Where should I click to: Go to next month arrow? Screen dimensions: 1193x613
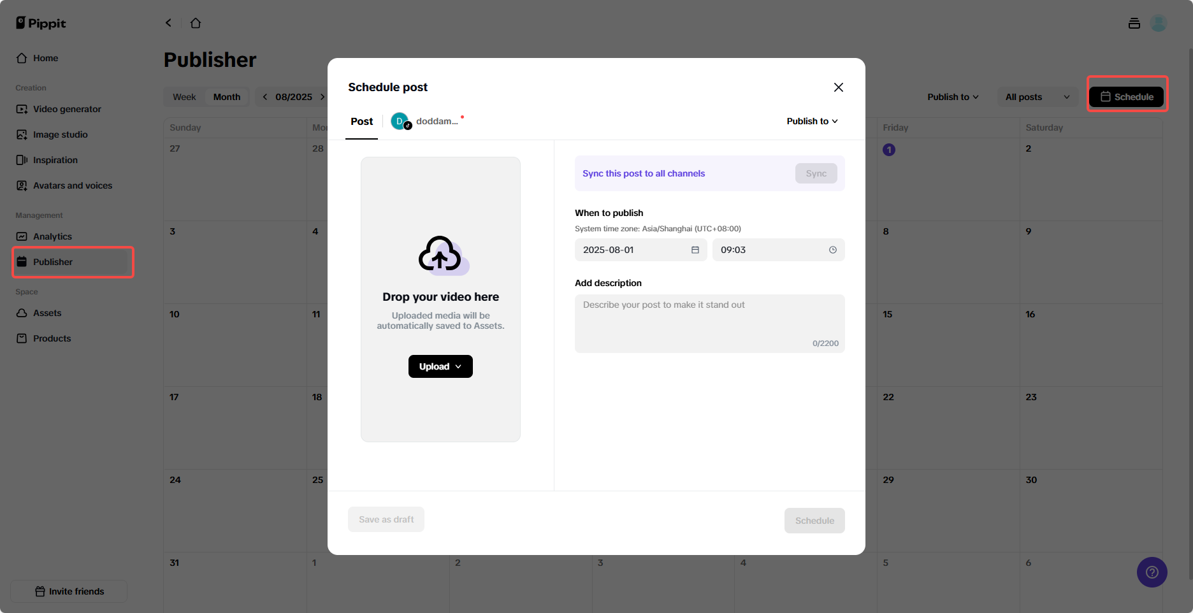coord(322,97)
